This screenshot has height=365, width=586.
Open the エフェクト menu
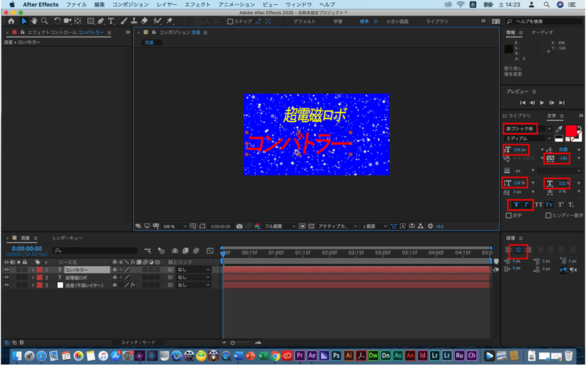tap(197, 4)
